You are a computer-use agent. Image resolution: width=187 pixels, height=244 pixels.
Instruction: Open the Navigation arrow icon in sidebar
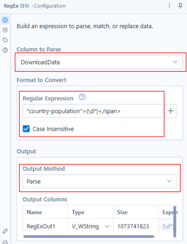click(x=5, y=30)
